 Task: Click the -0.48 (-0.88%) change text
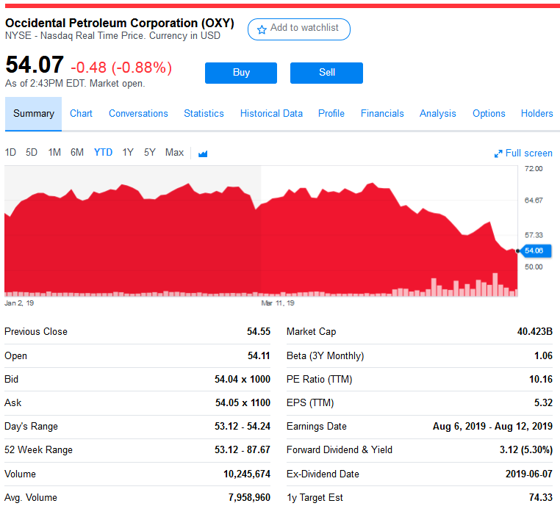pos(121,68)
